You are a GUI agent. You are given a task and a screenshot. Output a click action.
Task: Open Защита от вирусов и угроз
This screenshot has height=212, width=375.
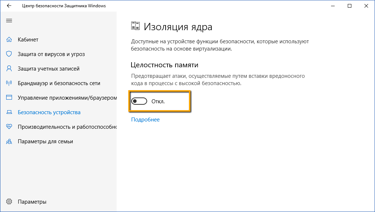[x=51, y=54]
